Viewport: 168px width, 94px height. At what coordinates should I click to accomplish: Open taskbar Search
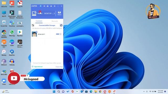click(x=59, y=92)
